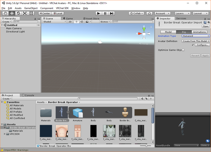211x152 pixels.
Task: Open the Collab dropdown
Action: click(137, 14)
